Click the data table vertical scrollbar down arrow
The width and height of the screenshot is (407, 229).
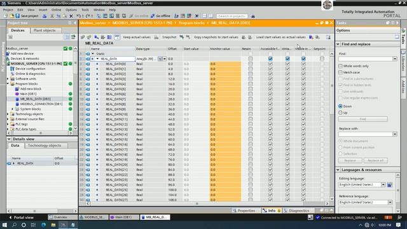pos(332,199)
